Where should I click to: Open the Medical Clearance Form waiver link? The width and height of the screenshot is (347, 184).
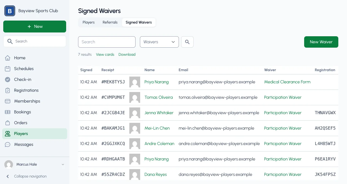coord(287,82)
